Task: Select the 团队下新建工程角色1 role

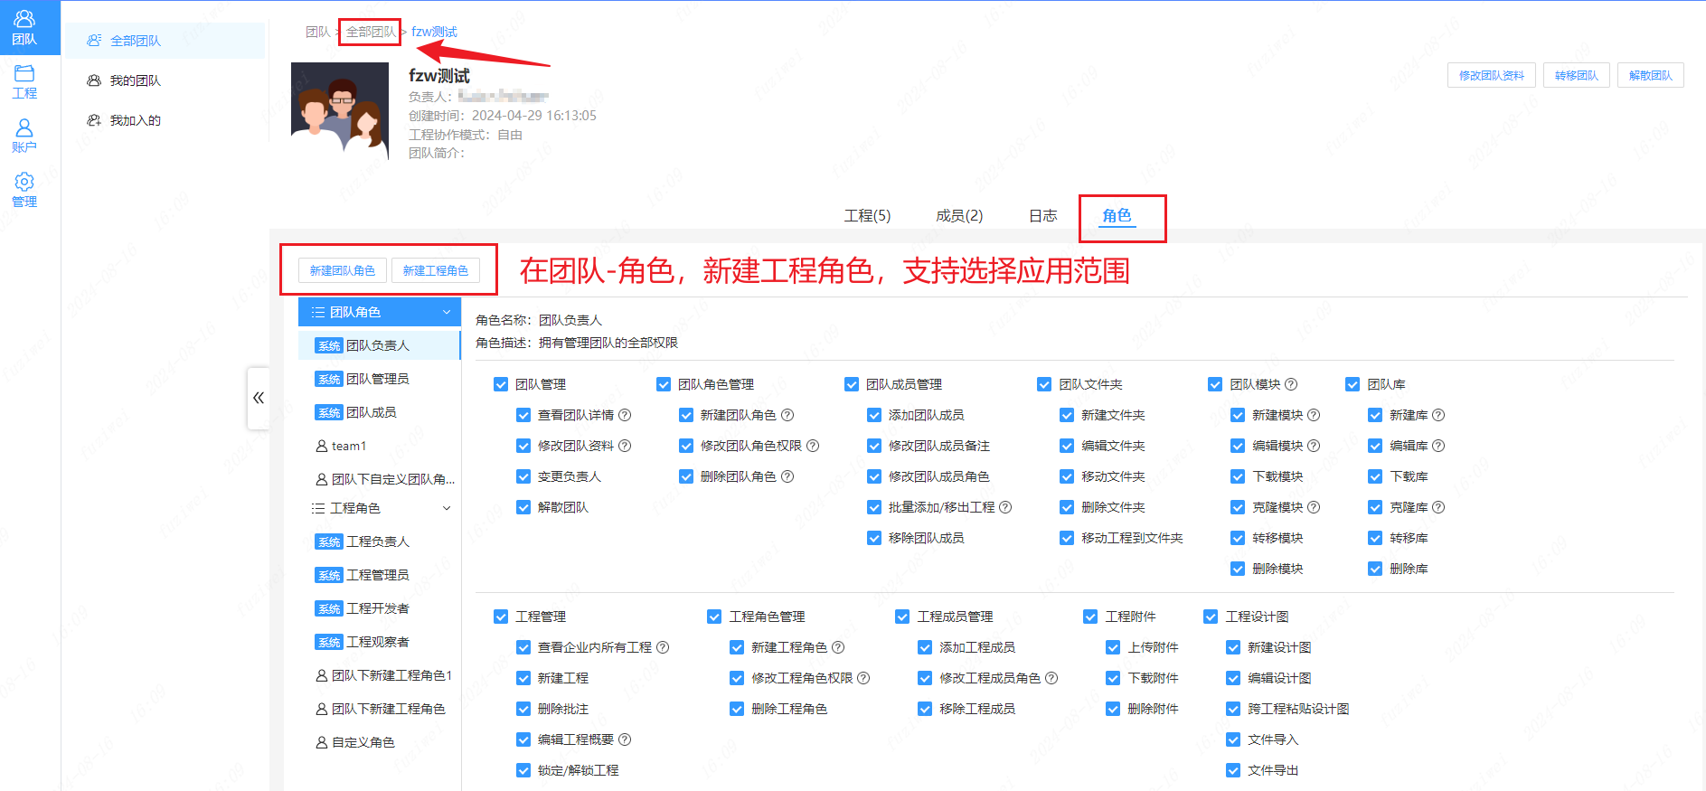Action: tap(380, 675)
